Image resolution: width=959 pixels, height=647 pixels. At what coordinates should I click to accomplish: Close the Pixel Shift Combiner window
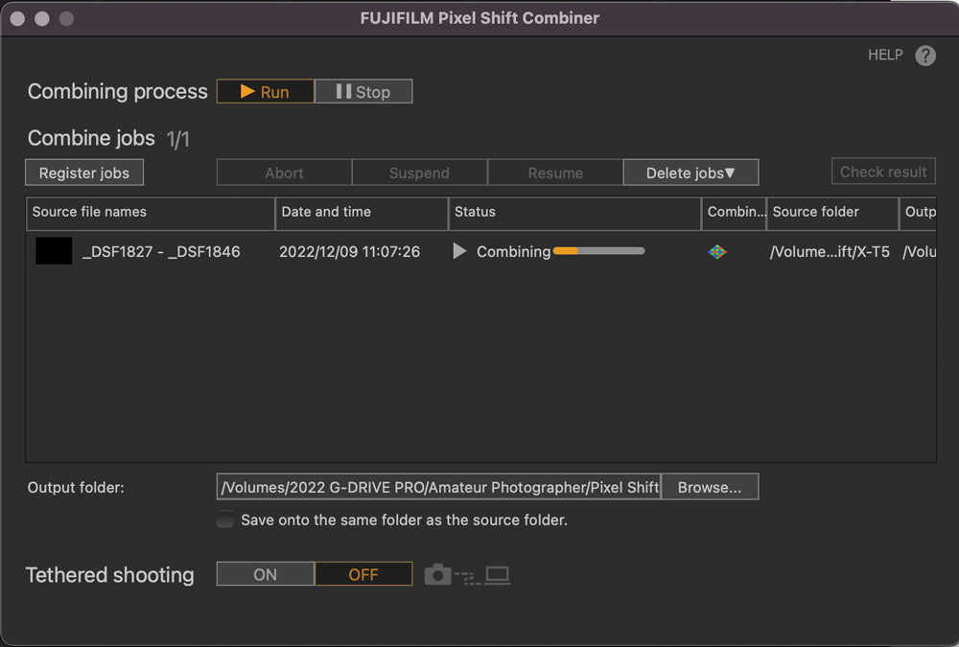[17, 18]
